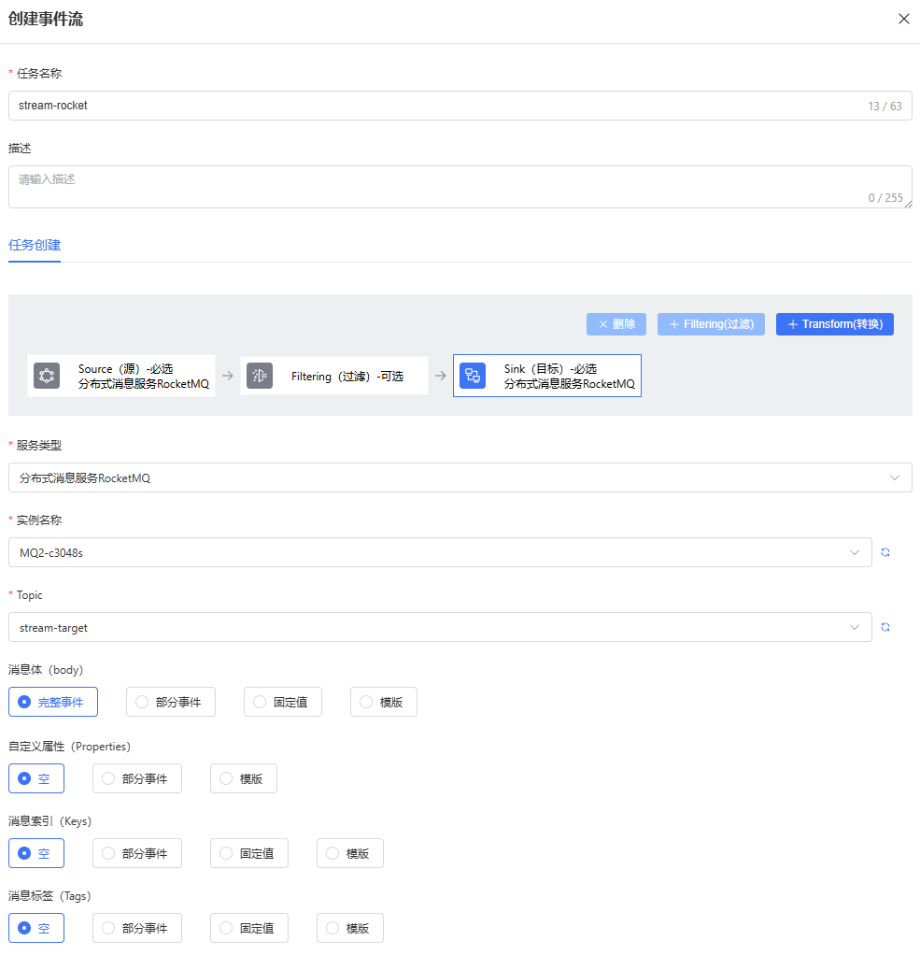920x955 pixels.
Task: Close the 创建事件流 panel
Action: coord(903,19)
